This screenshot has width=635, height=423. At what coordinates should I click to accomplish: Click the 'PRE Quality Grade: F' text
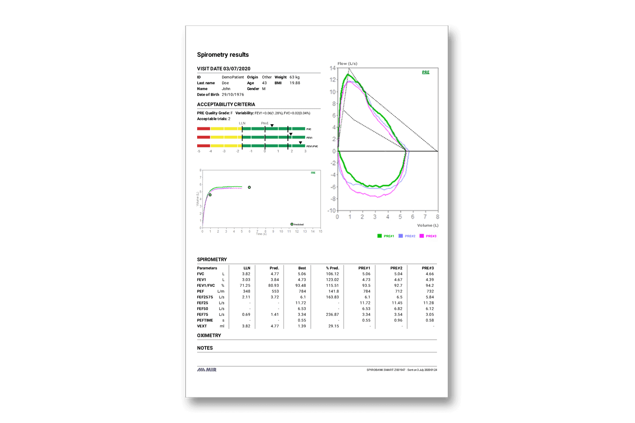tap(215, 113)
